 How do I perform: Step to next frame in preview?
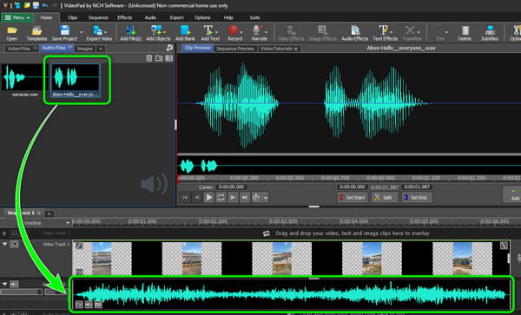pyautogui.click(x=233, y=198)
